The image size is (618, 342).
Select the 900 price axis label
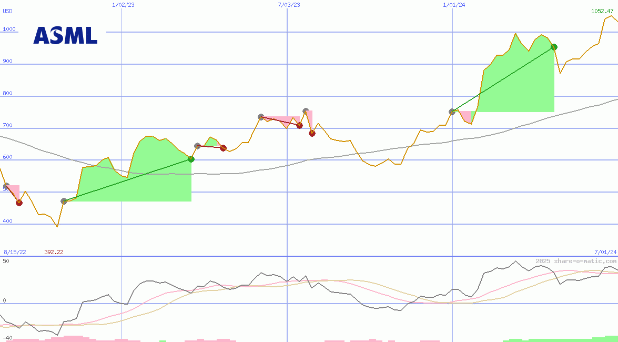[7, 61]
